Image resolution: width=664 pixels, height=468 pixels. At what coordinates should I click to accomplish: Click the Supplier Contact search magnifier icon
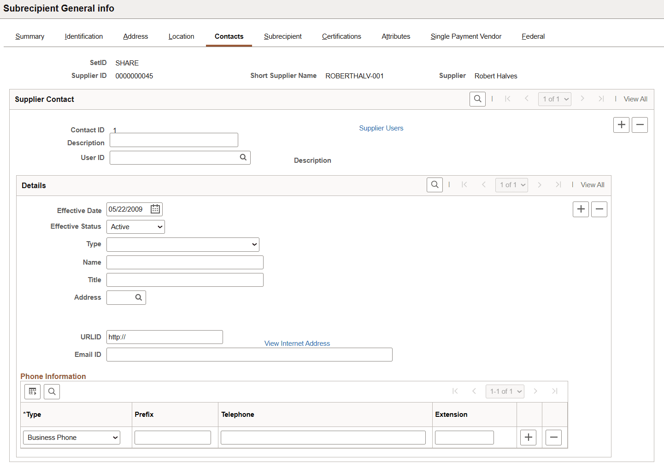coord(477,99)
